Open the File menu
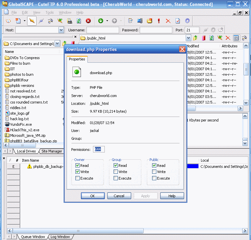251x240 pixels. coord(14,12)
